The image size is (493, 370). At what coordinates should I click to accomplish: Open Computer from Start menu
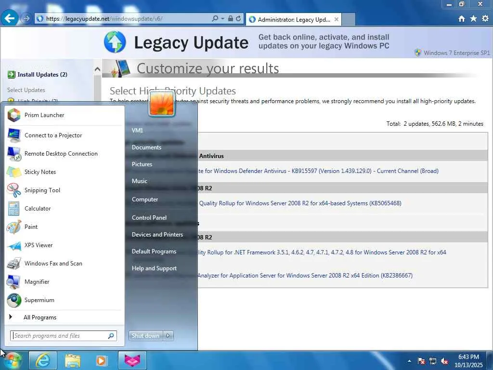pos(145,199)
